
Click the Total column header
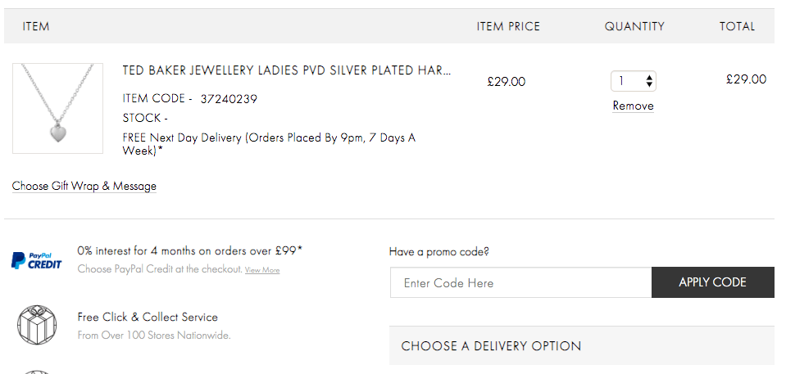click(x=738, y=26)
